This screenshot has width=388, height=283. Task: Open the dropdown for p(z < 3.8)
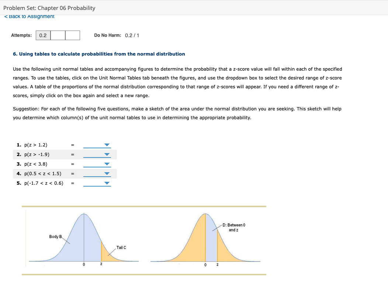(x=106, y=164)
